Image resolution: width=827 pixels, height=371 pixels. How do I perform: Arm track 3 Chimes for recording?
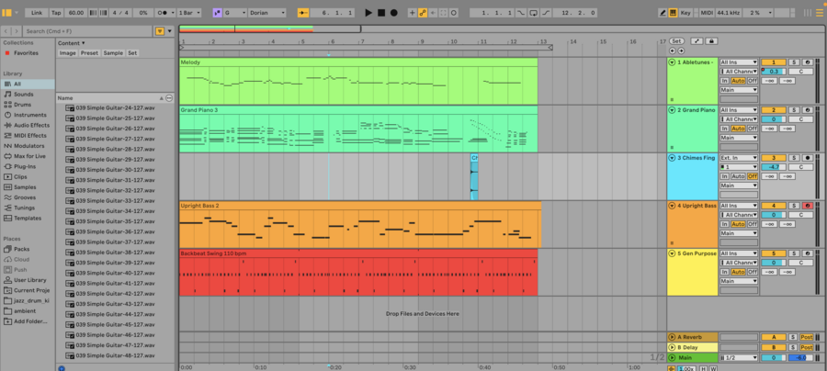click(x=807, y=158)
